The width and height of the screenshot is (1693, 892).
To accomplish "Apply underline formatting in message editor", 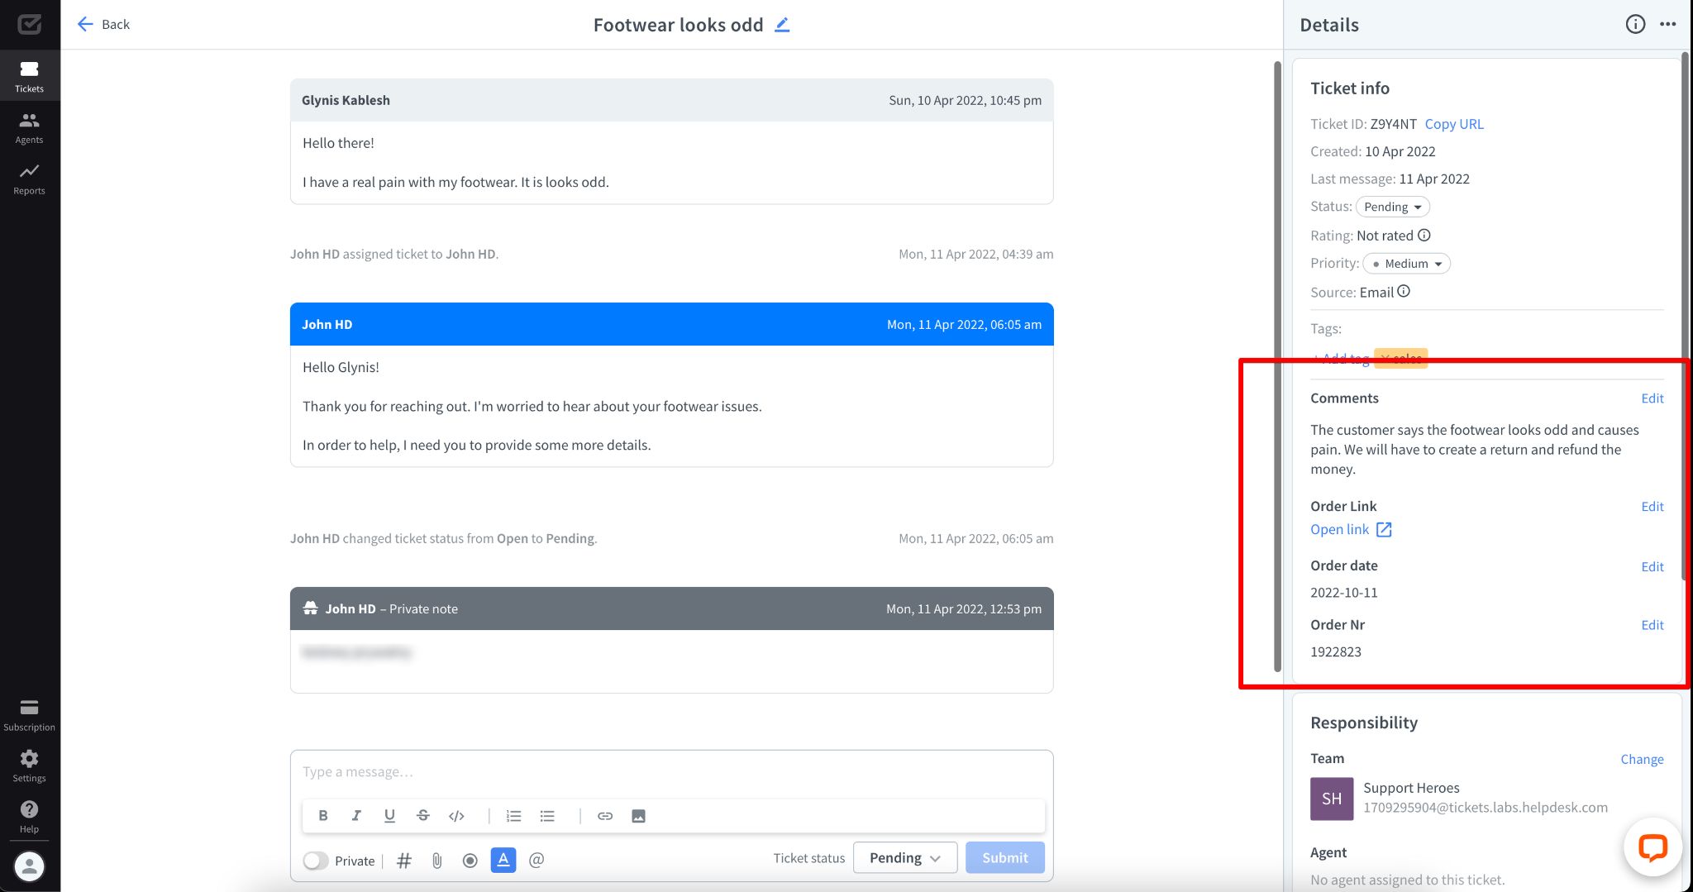I will pos(389,816).
